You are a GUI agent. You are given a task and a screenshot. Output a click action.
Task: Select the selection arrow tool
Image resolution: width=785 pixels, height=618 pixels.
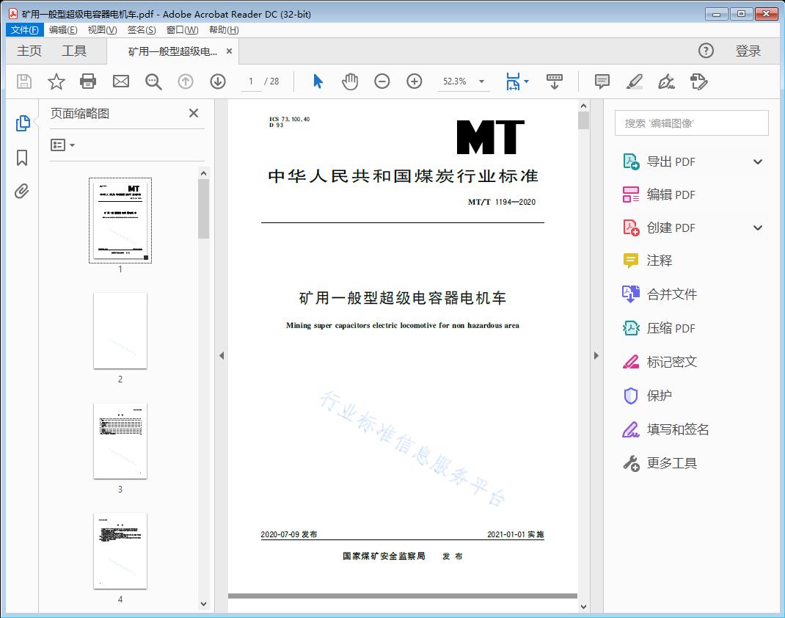point(318,81)
